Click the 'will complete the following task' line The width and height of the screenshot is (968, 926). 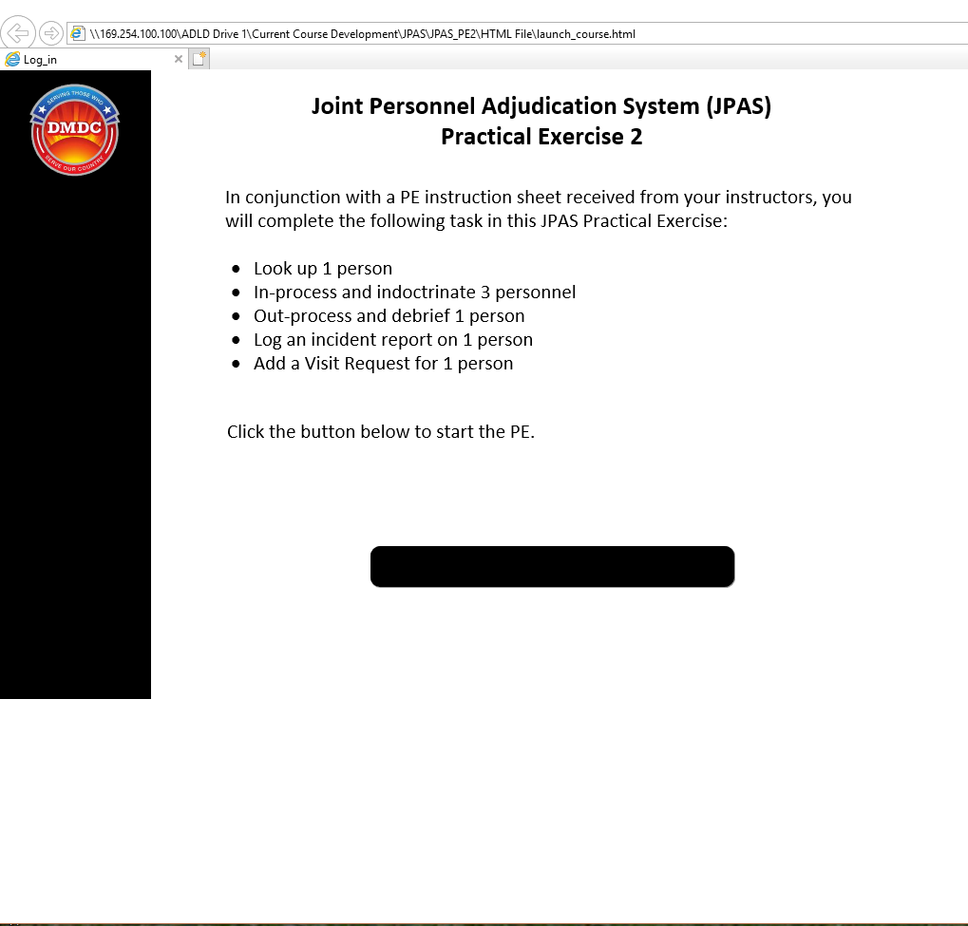tap(477, 221)
